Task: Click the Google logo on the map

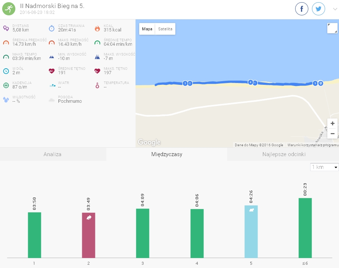Action: (149, 142)
